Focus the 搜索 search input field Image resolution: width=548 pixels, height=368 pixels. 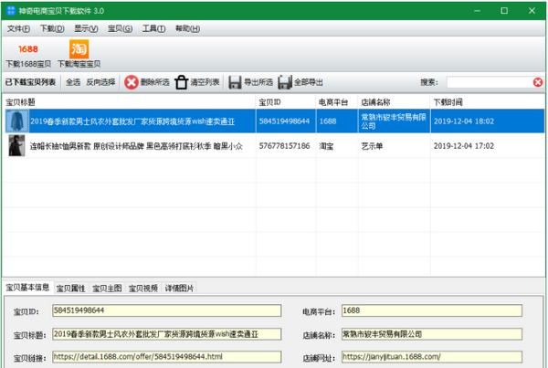click(x=490, y=82)
